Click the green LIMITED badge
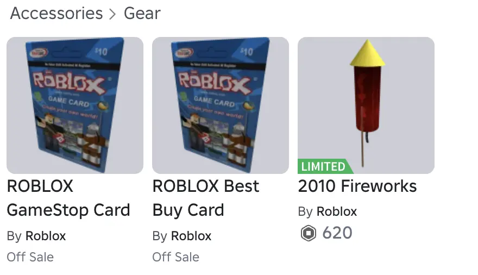Viewport: 478px width, 275px height. (325, 166)
